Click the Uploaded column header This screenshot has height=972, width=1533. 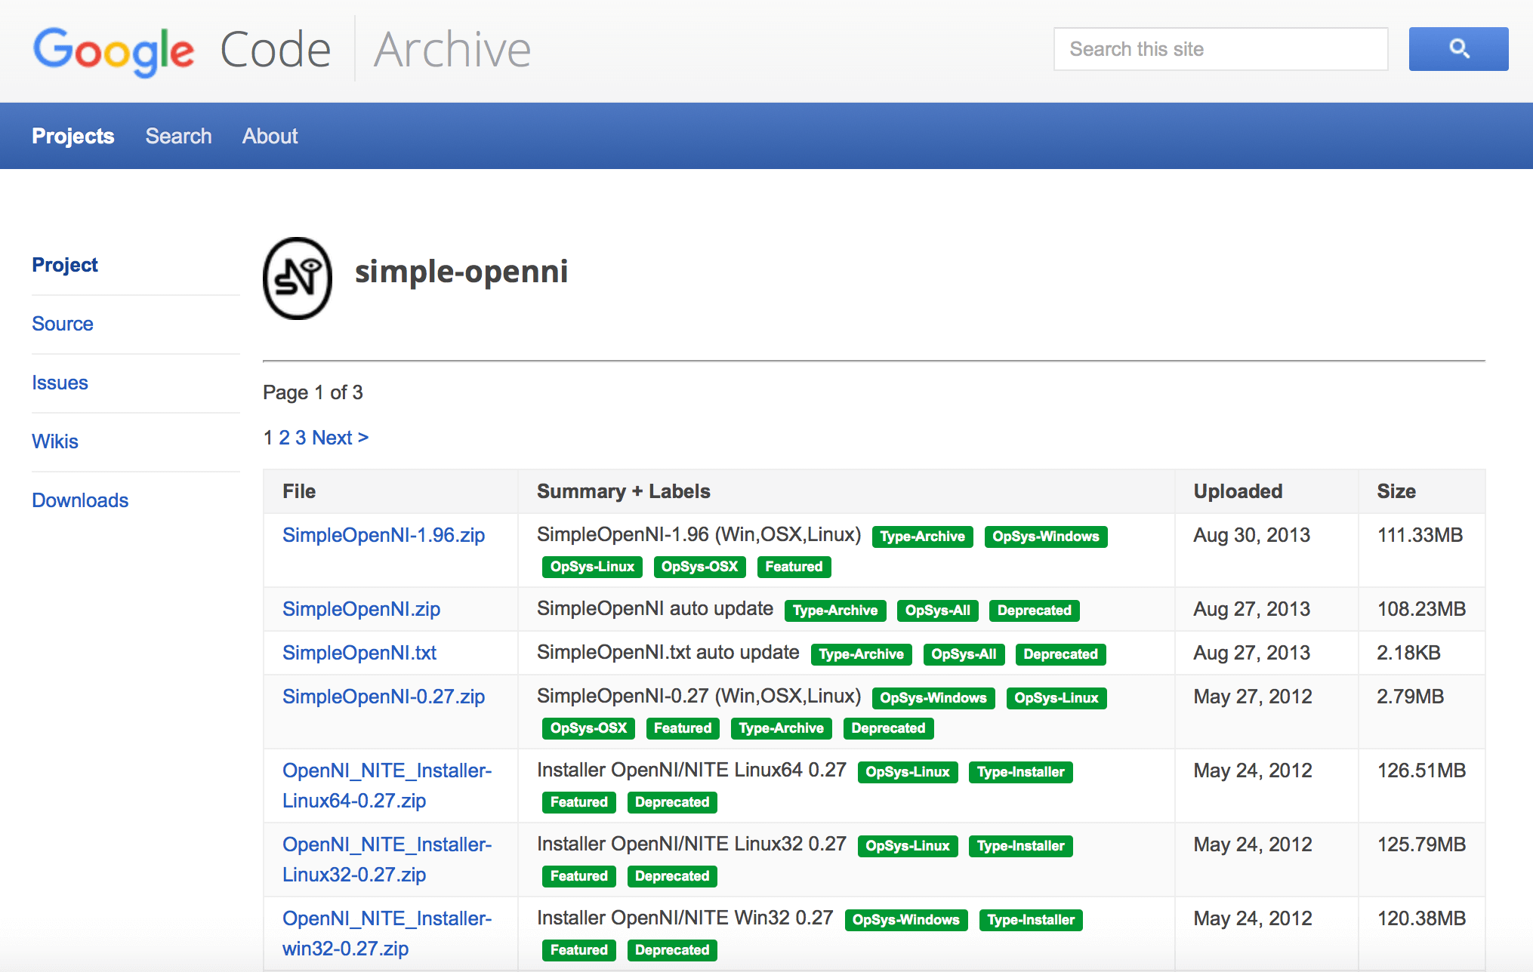(1238, 491)
